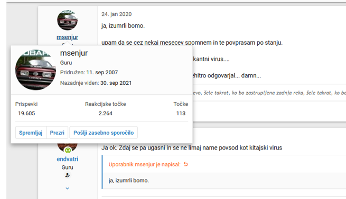Open msenjur profile name in popup card
Viewport: 346px width, 199px height.
tap(74, 53)
